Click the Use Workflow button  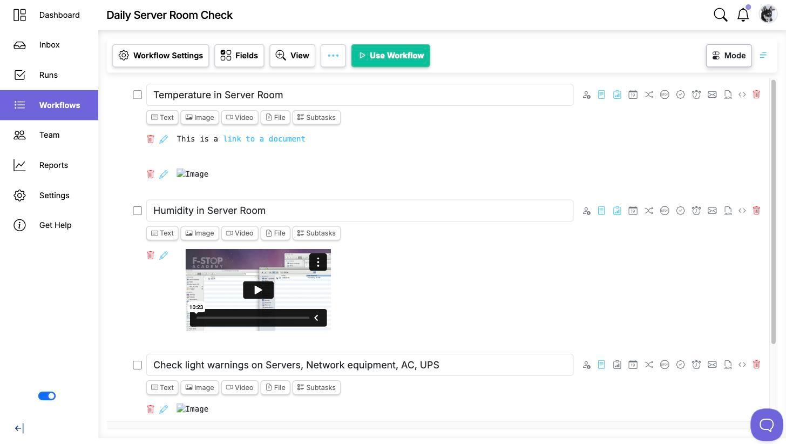coord(391,56)
